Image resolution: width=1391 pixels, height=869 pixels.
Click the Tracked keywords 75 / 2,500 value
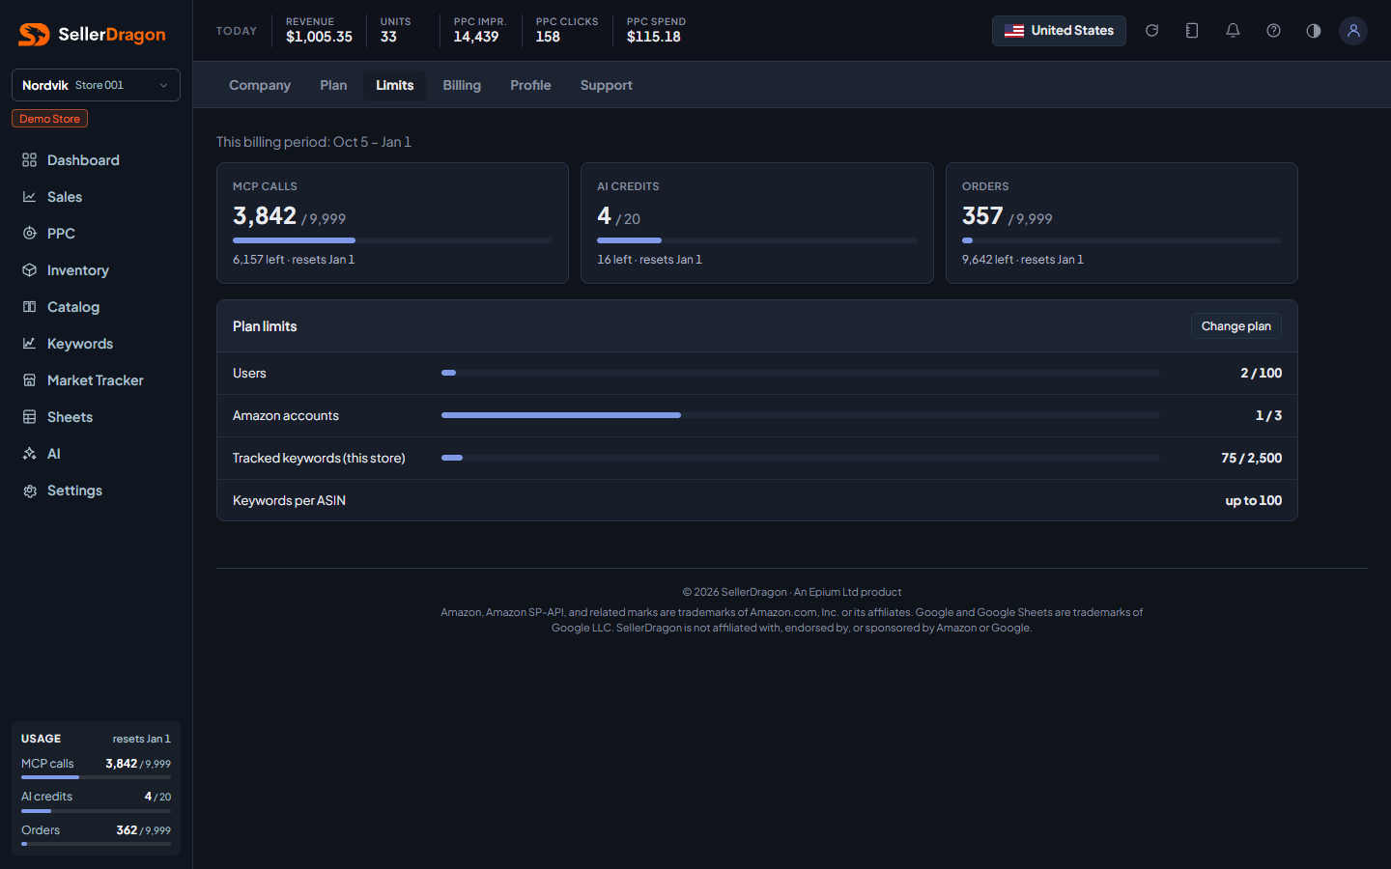(x=1252, y=458)
